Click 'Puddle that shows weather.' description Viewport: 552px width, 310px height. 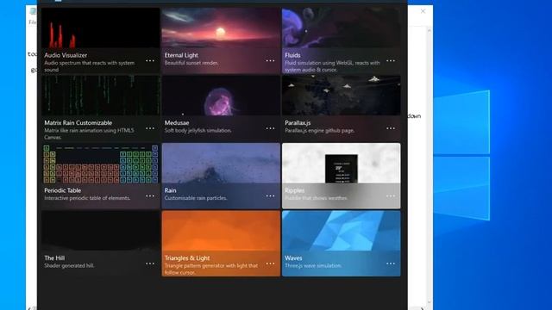317,198
